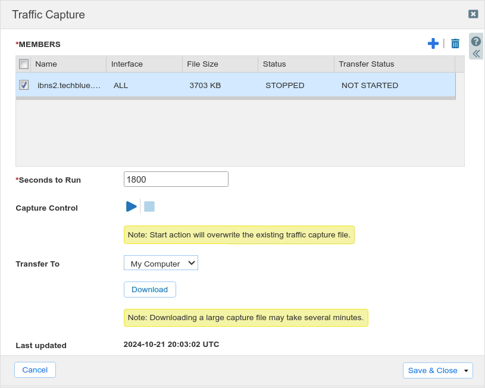Open the help question mark icon

click(476, 41)
